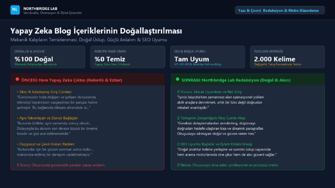The image size is (335, 188).
Task: Click the 'SEO & BAŞLIK UYUMU' label
Action: 190,51
